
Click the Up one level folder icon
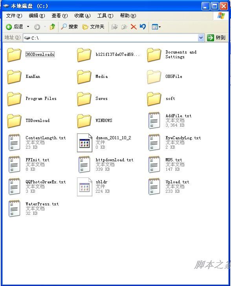pos(53,27)
